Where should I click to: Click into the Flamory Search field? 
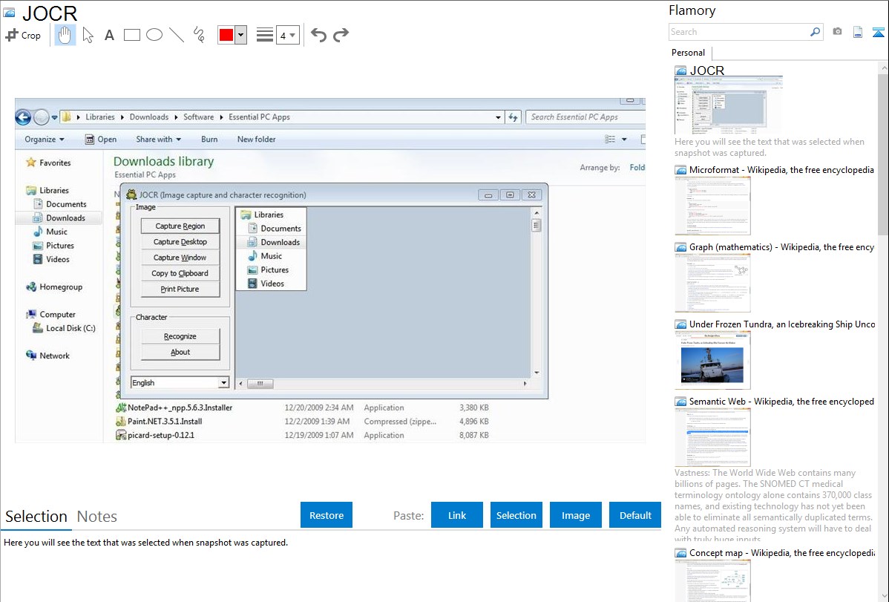coord(738,32)
